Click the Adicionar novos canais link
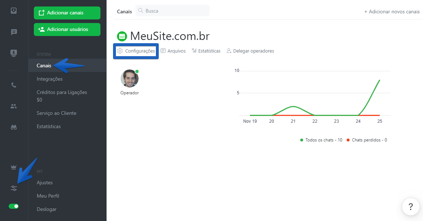Viewport: 423px width, 221px height. (392, 12)
